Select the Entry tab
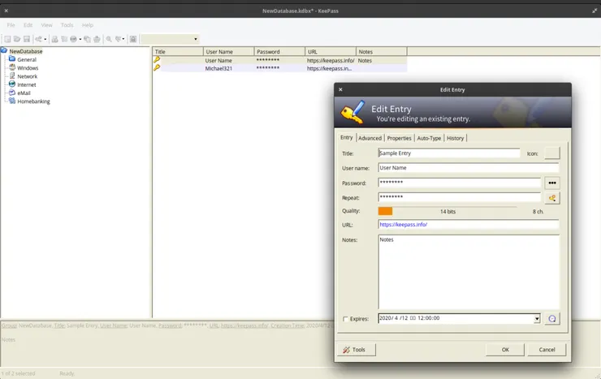Image resolution: width=601 pixels, height=379 pixels. pos(347,137)
